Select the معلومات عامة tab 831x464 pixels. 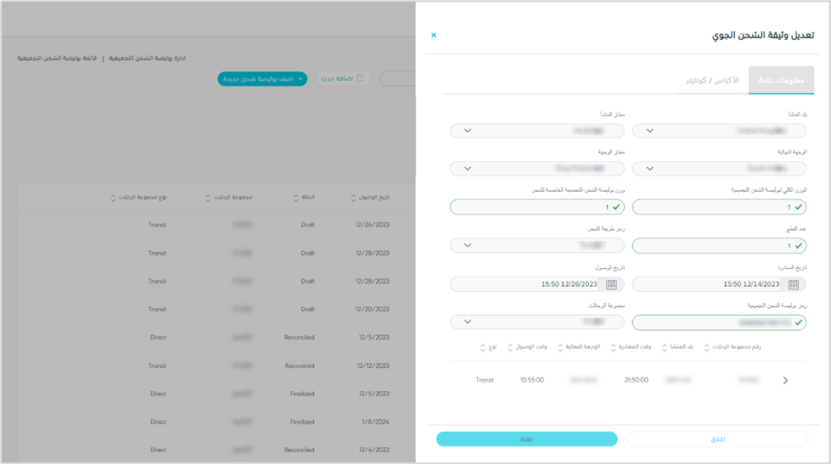click(781, 81)
